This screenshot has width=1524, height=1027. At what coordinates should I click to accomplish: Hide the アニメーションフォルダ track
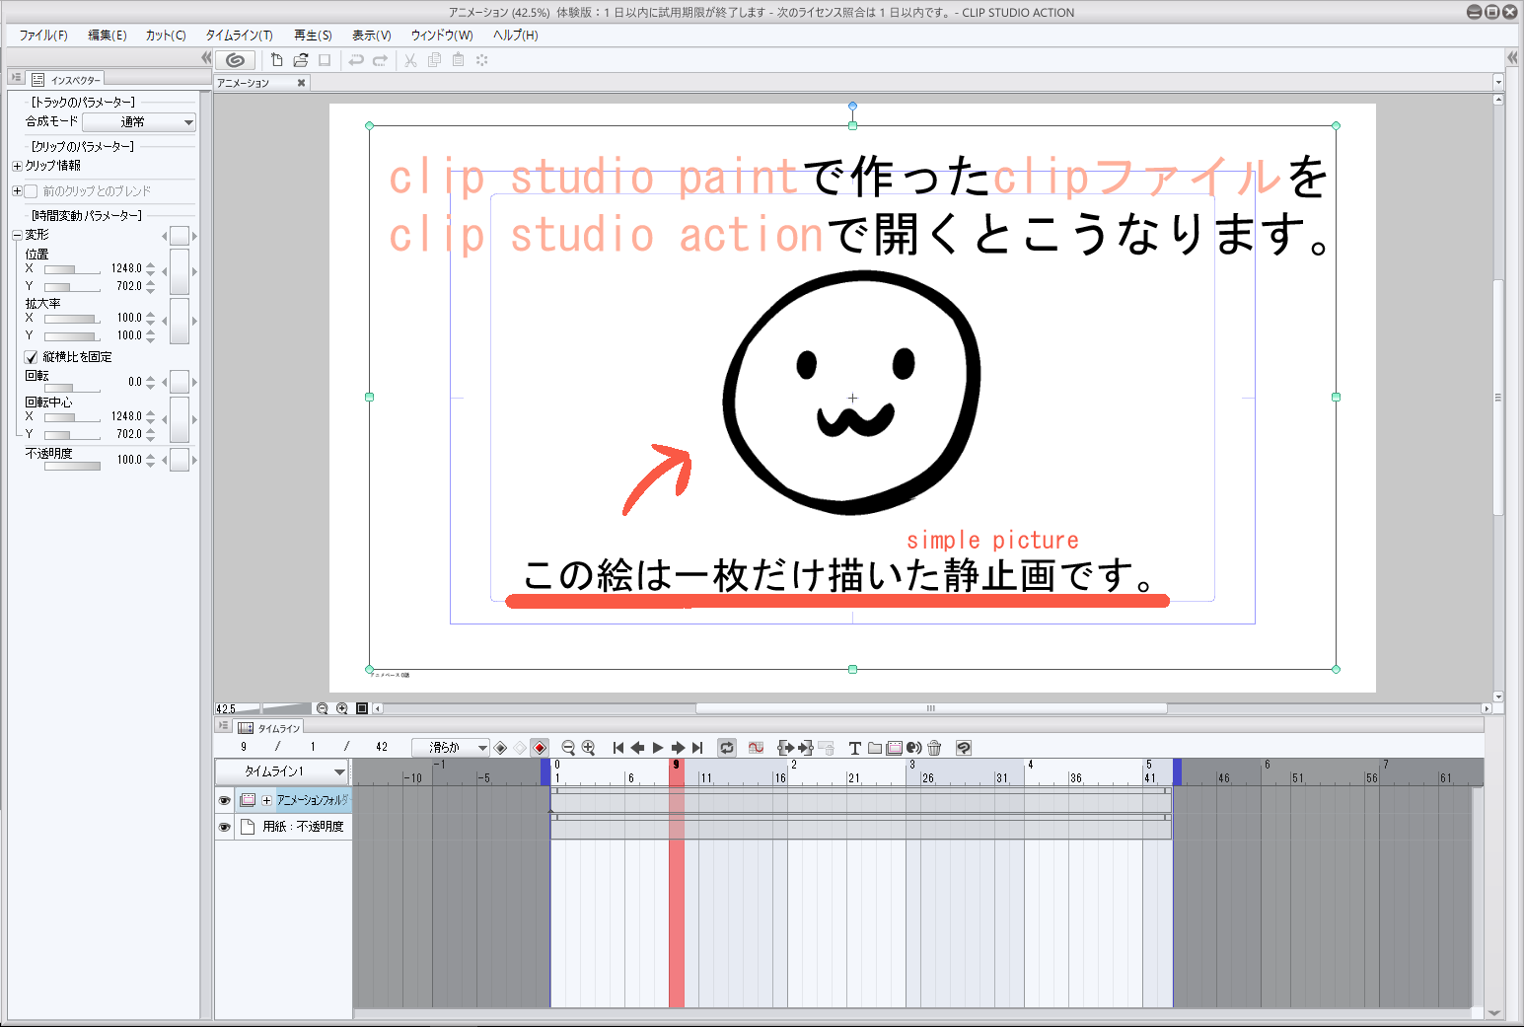coord(224,800)
